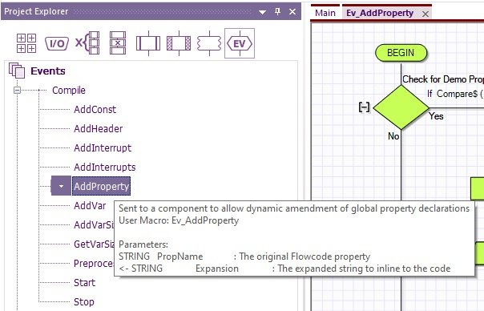Image resolution: width=484 pixels, height=311 pixels.
Task: Select the AddInterrupts event
Action: [105, 167]
